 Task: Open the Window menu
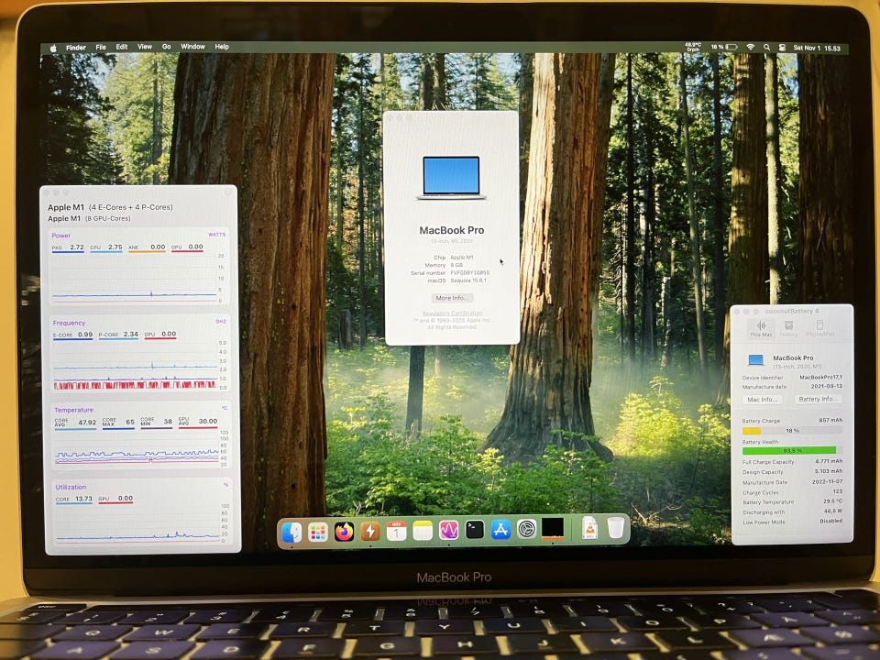192,47
